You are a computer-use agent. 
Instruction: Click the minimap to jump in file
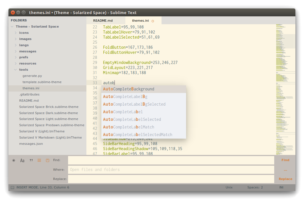(x=285, y=89)
